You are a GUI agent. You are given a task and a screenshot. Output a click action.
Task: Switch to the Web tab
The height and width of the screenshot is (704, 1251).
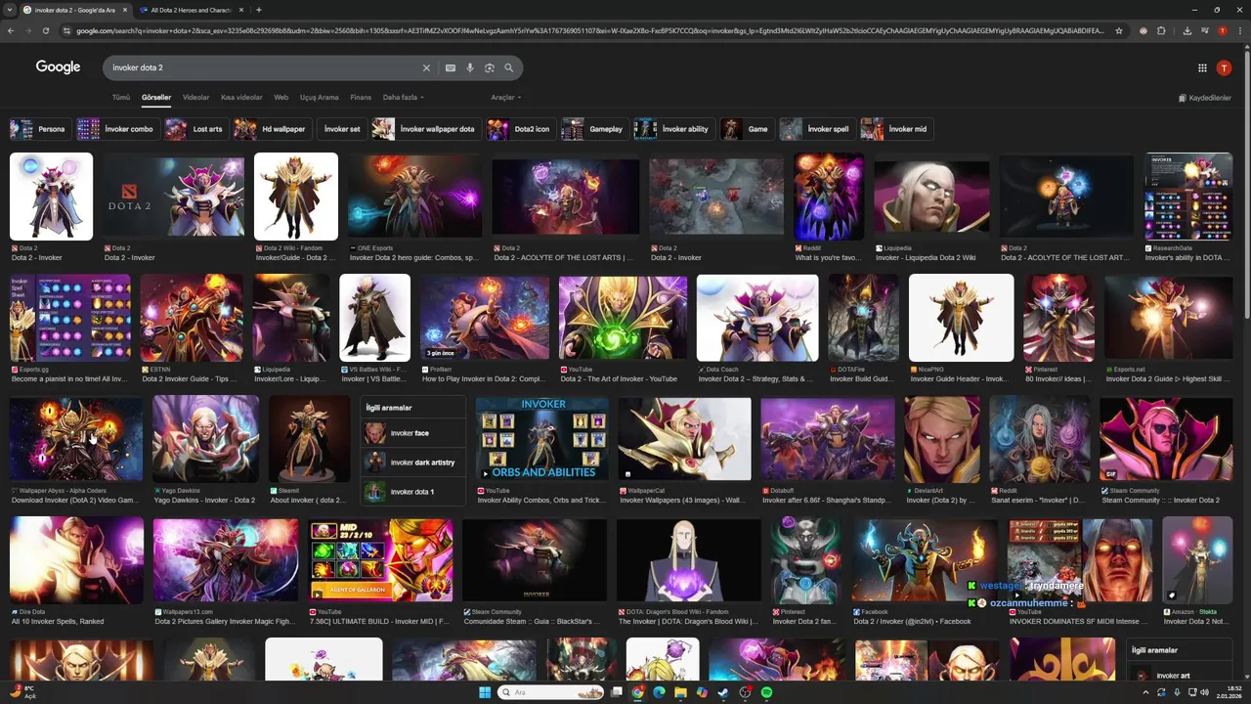click(x=280, y=98)
